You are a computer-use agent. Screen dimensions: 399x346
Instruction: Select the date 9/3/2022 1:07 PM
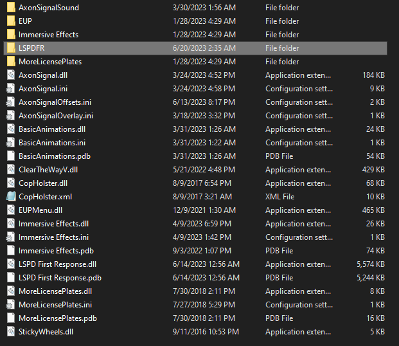click(202, 251)
